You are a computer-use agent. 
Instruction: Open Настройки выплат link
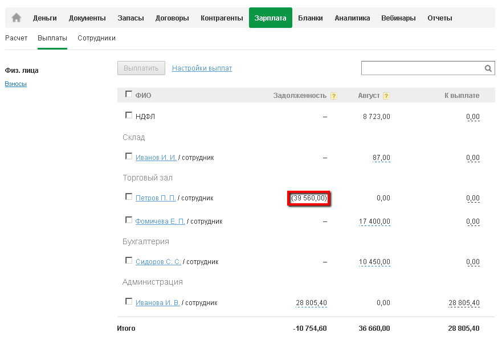point(202,68)
